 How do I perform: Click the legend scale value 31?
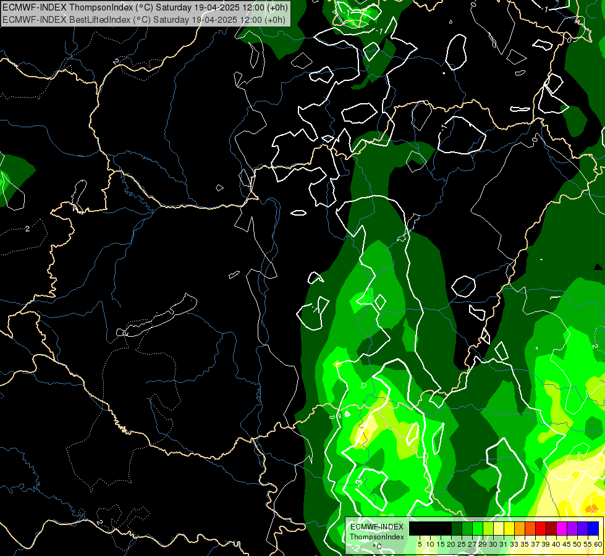503,544
